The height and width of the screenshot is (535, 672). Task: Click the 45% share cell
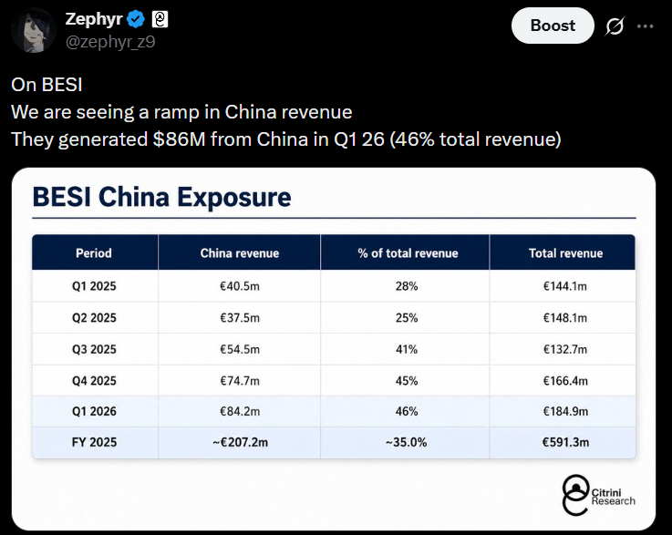(407, 381)
